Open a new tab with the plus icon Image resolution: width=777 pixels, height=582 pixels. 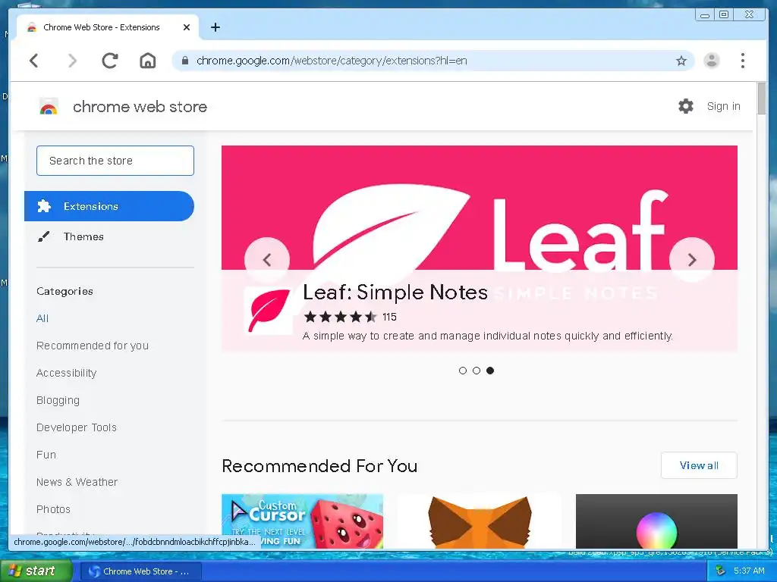pos(215,27)
